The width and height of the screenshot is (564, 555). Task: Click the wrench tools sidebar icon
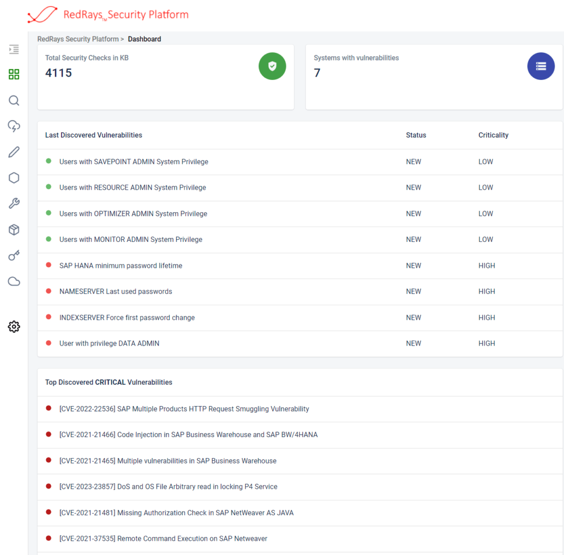pos(14,203)
